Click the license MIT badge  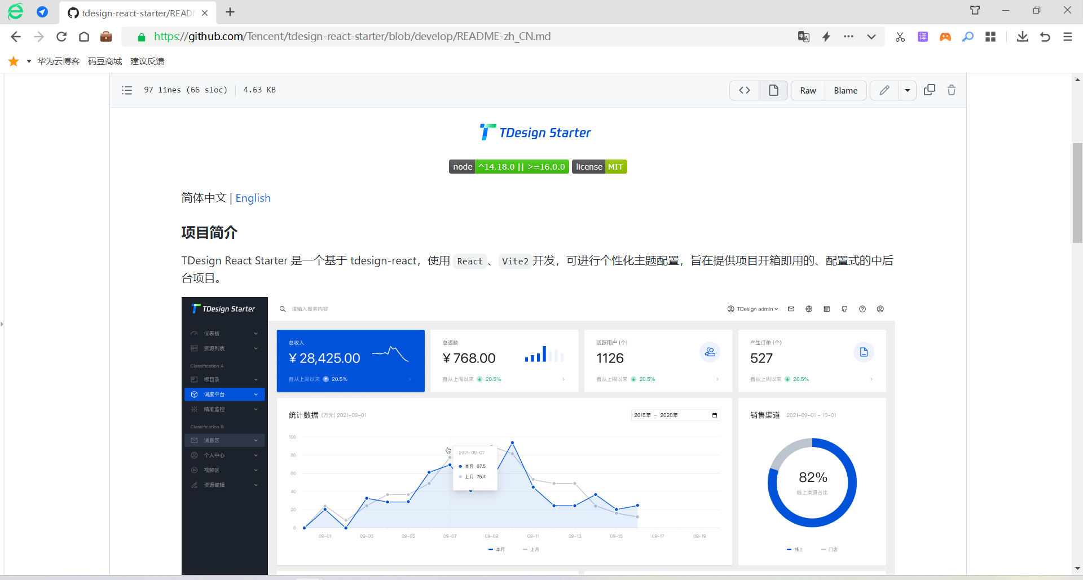tap(600, 167)
